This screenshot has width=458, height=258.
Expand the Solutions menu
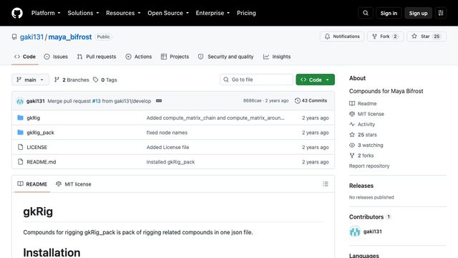click(83, 13)
